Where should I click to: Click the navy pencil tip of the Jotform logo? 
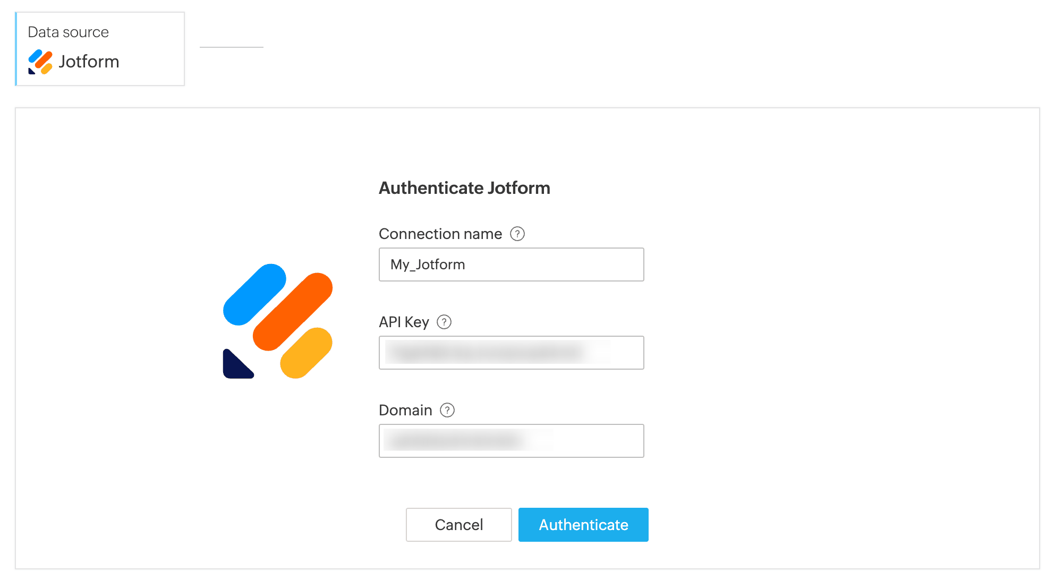pos(235,366)
